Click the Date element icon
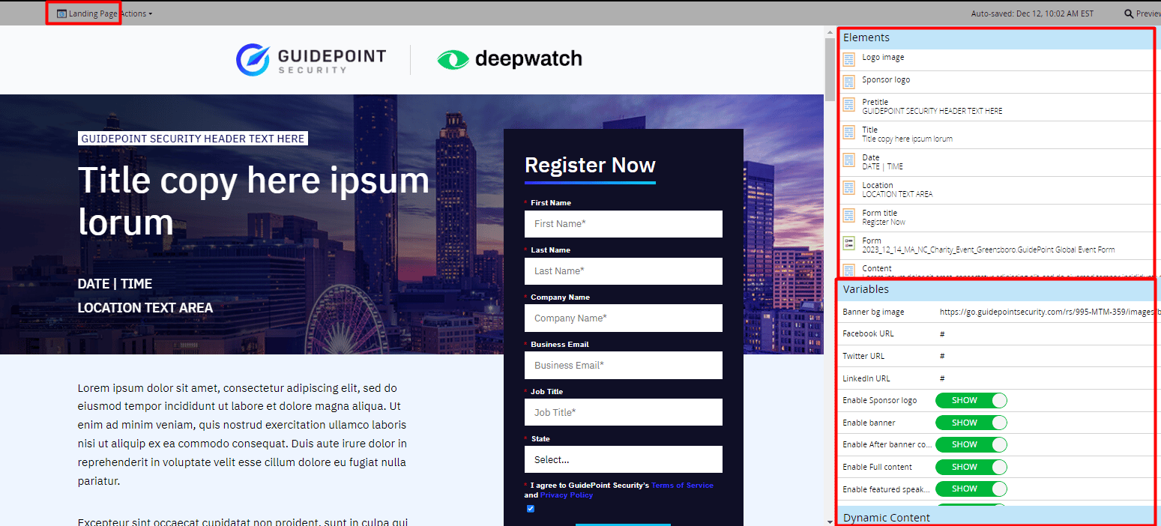 848,160
